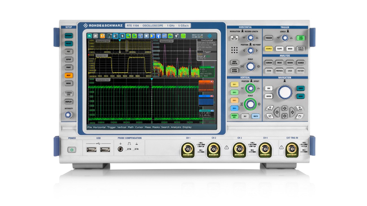Image resolution: width=367 pixels, height=206 pixels.
Task: Push the previous FIELD key
Action: 270,108
